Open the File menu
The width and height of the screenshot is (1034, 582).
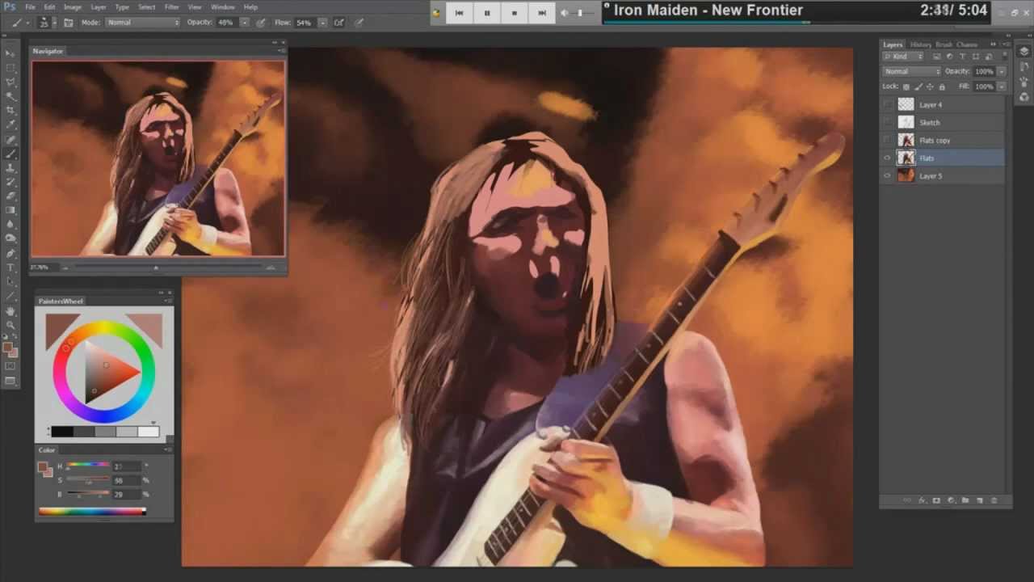point(30,7)
